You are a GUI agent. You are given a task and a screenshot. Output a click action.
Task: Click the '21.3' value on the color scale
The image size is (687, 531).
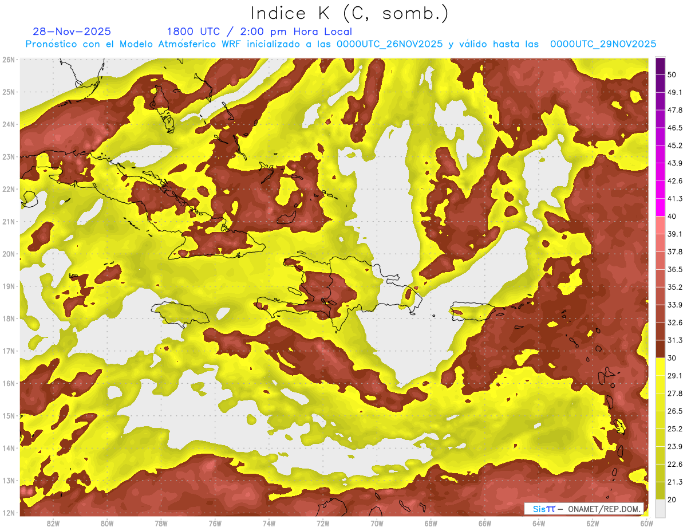pos(675,482)
